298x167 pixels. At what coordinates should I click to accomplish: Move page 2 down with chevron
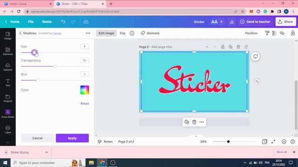(215, 47)
